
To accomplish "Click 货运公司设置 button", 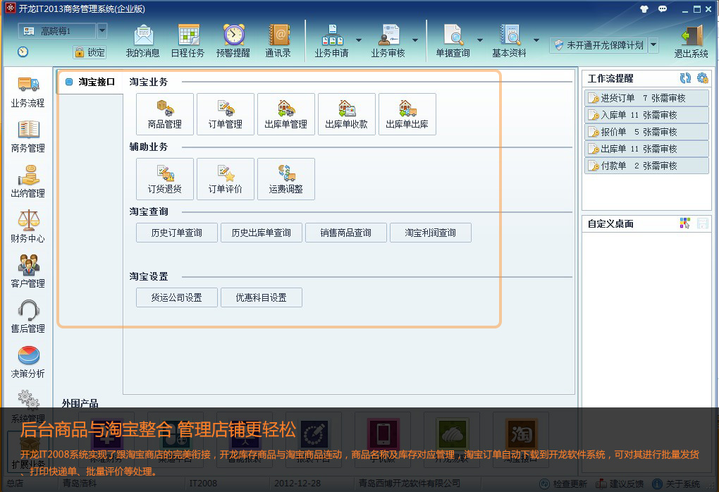I will 177,297.
